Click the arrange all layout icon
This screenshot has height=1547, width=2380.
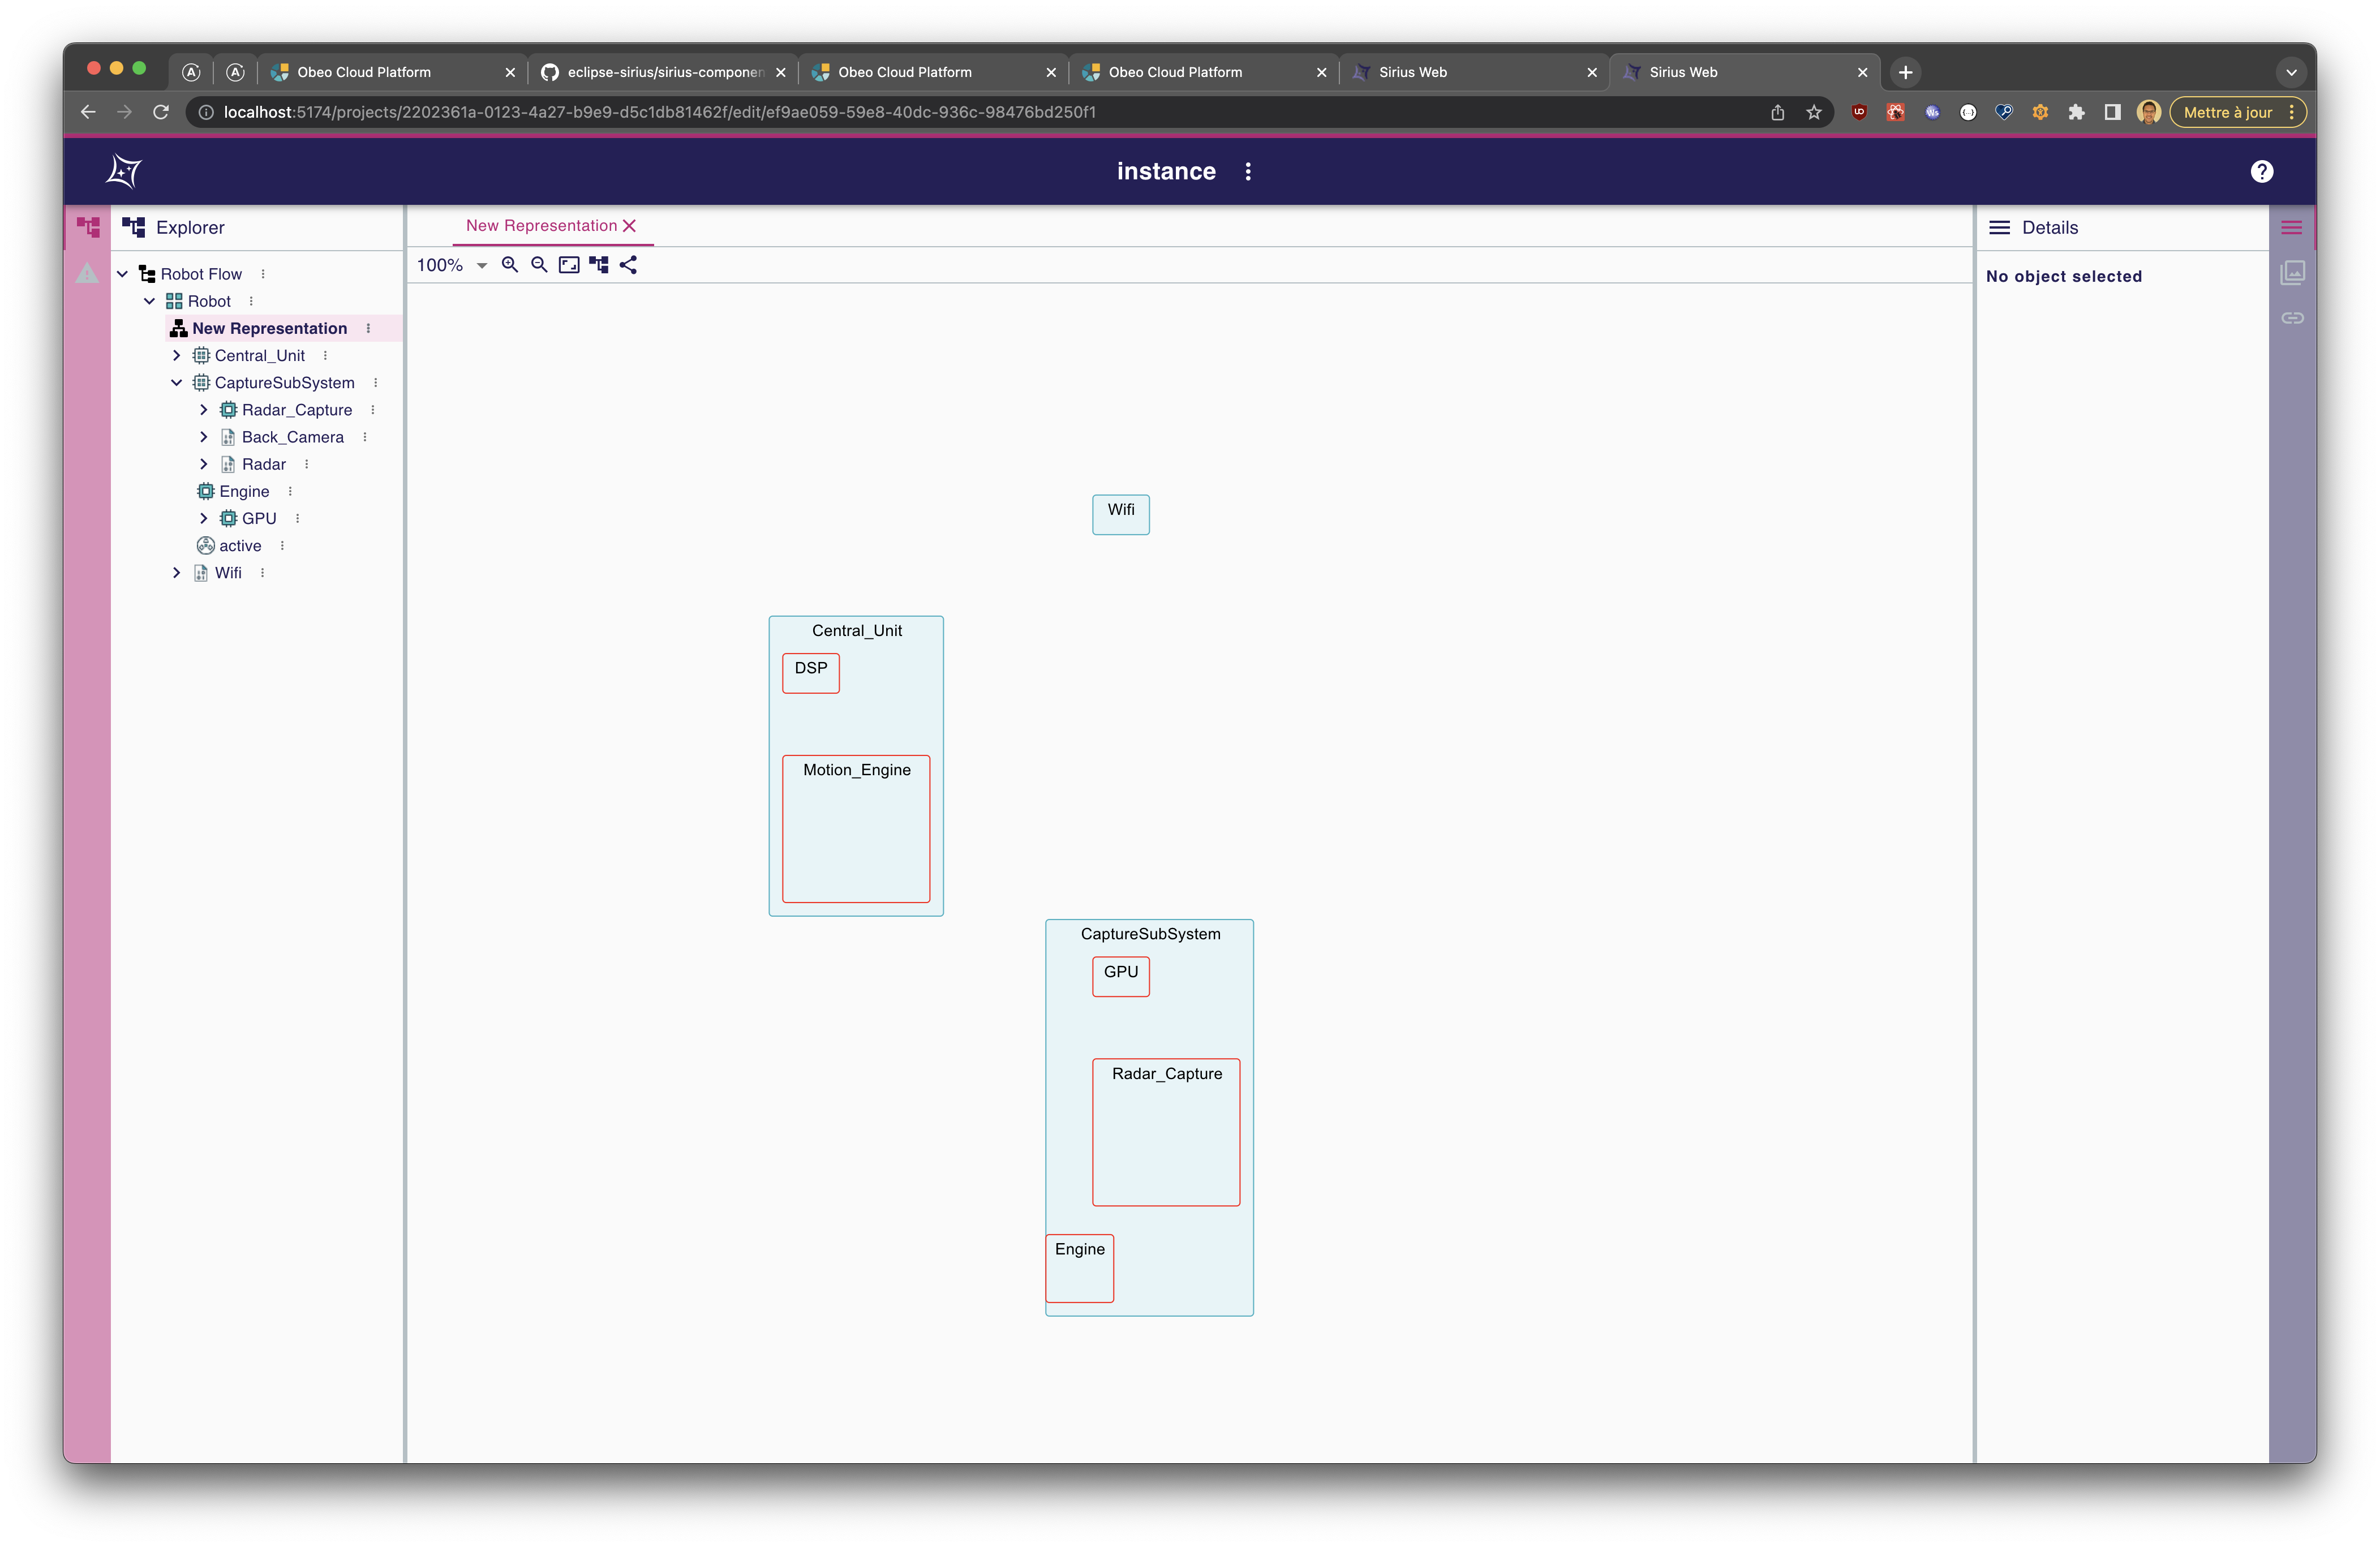[x=599, y=265]
